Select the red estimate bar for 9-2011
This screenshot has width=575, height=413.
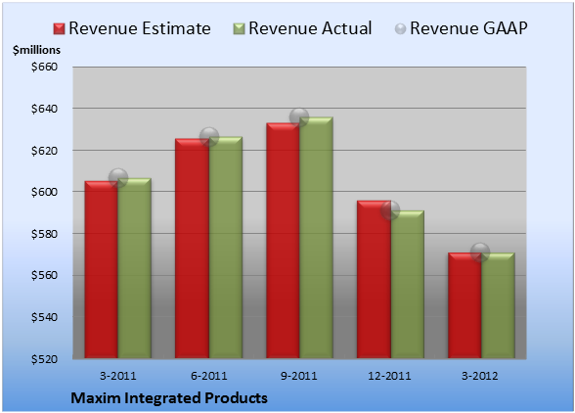283,241
